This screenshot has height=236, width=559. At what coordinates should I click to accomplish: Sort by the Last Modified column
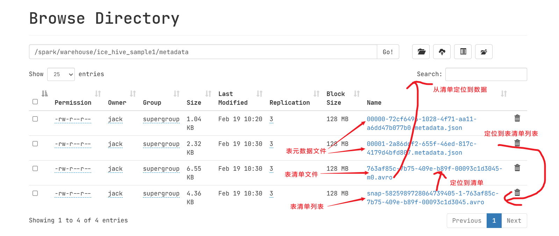(240, 98)
